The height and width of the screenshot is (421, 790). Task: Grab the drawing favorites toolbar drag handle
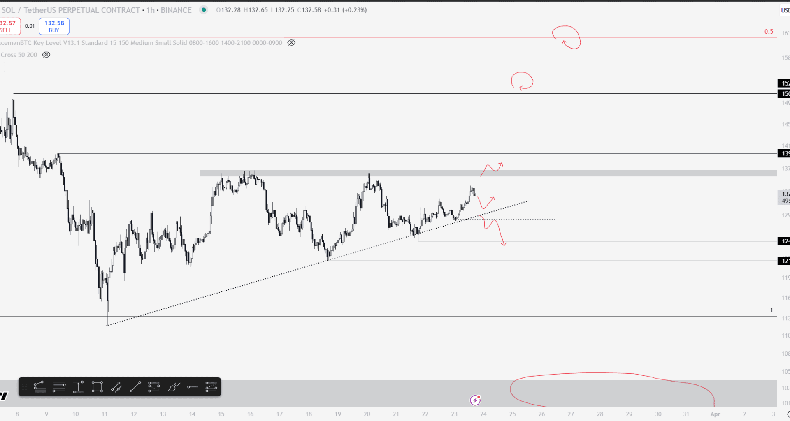[24, 387]
